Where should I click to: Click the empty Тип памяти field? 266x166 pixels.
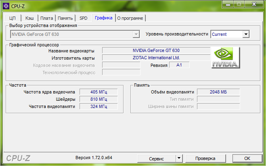218,99
